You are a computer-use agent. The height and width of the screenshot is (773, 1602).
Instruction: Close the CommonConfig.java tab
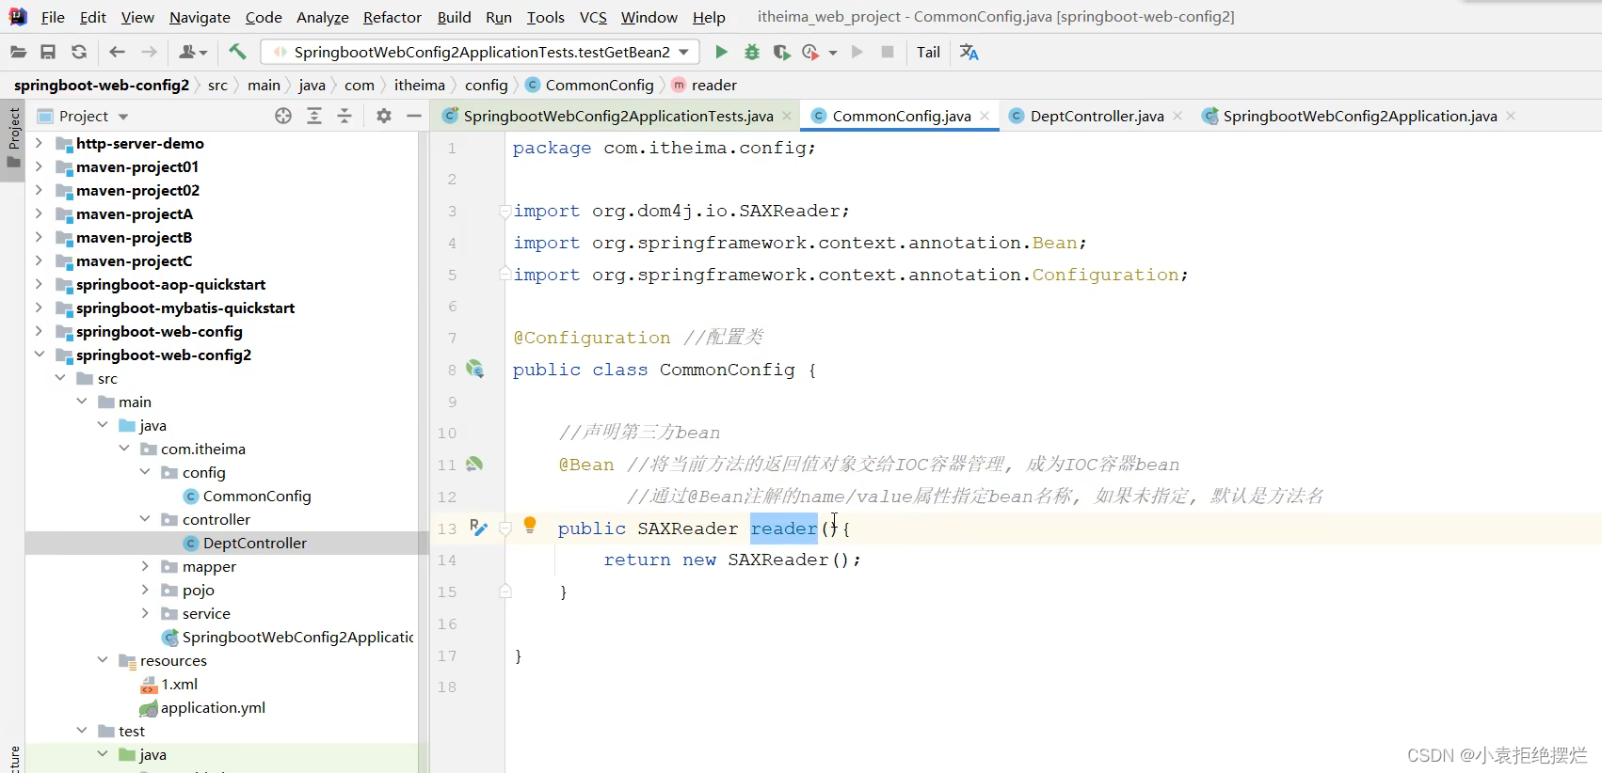click(x=985, y=116)
